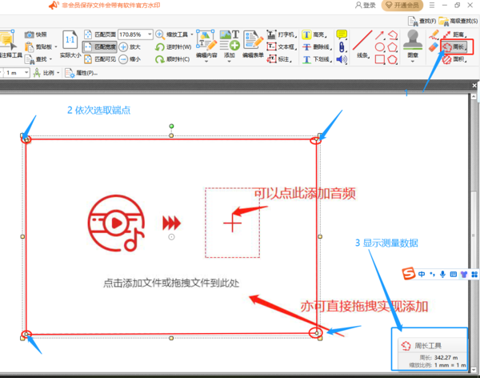Select the speaker sound annotation tool
Viewport: 480px width, 378px height.
point(342,59)
